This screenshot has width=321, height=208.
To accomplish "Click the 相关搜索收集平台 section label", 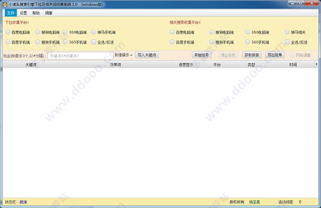I will point(185,23).
